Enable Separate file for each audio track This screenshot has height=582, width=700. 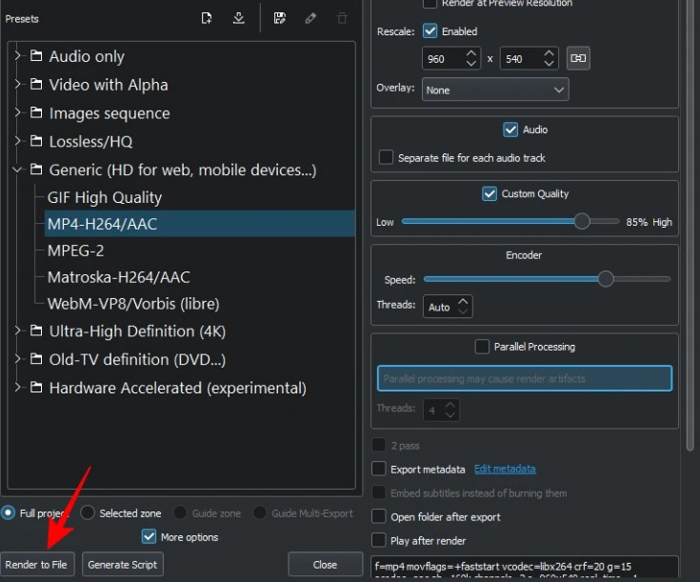pyautogui.click(x=386, y=157)
